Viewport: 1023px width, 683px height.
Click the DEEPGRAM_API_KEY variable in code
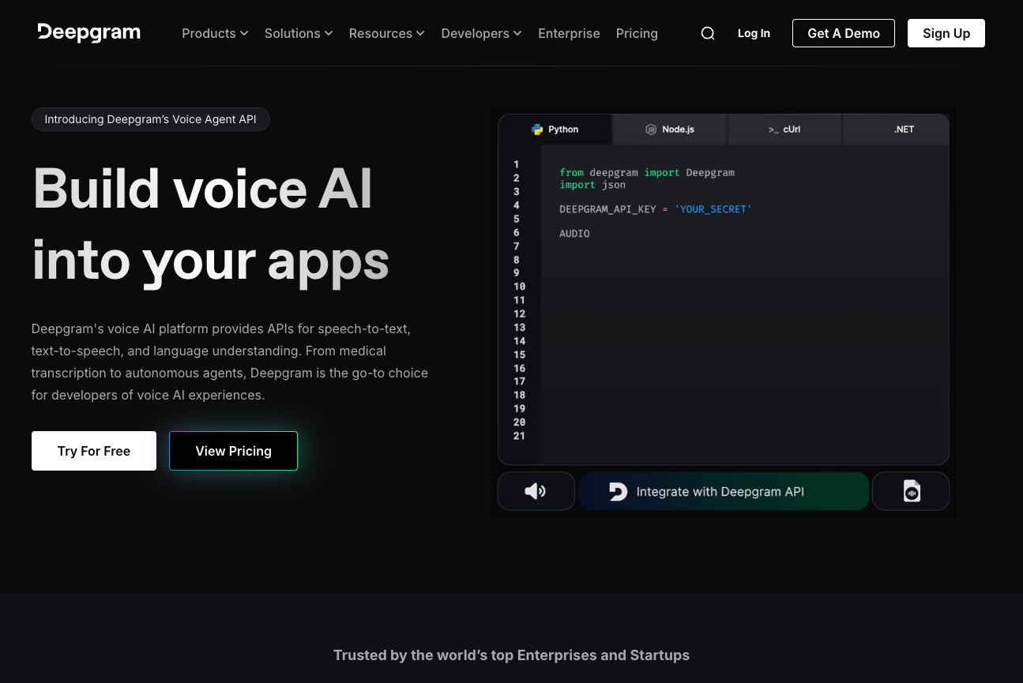pos(607,209)
